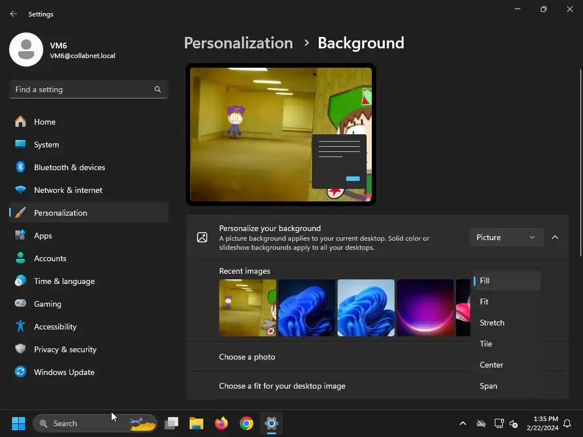This screenshot has height=437, width=583.
Task: Click into the Find a setting field
Action: (88, 89)
